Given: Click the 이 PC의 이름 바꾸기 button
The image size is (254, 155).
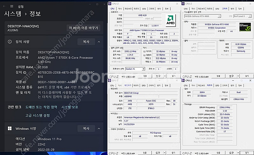Looking at the screenshot, I should pos(84,28).
